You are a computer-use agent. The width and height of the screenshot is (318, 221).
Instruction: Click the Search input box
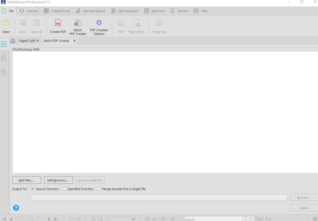(x=213, y=219)
